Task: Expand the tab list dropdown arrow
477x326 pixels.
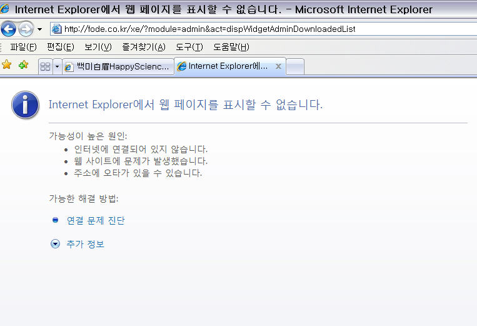Action: click(x=57, y=66)
